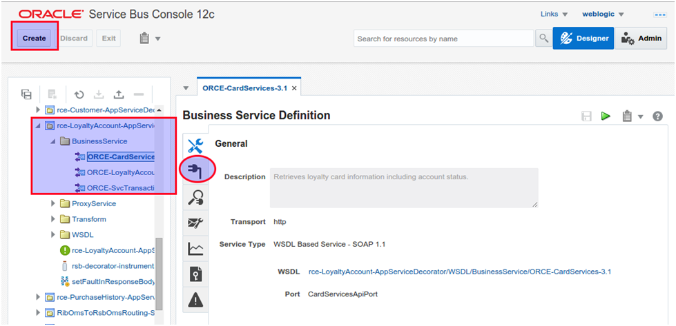
Task: Expand the rce-Customer-AppServiceDecorator project
Action: pos(39,110)
